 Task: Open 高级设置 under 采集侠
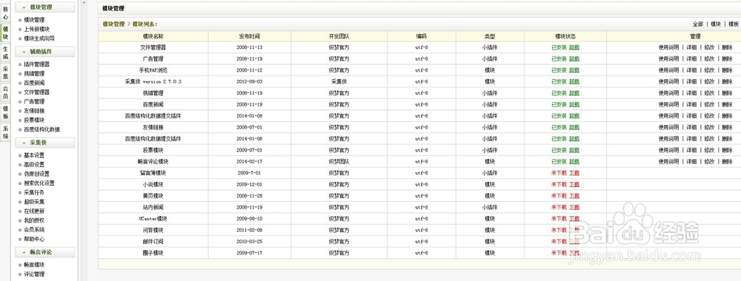coord(34,165)
